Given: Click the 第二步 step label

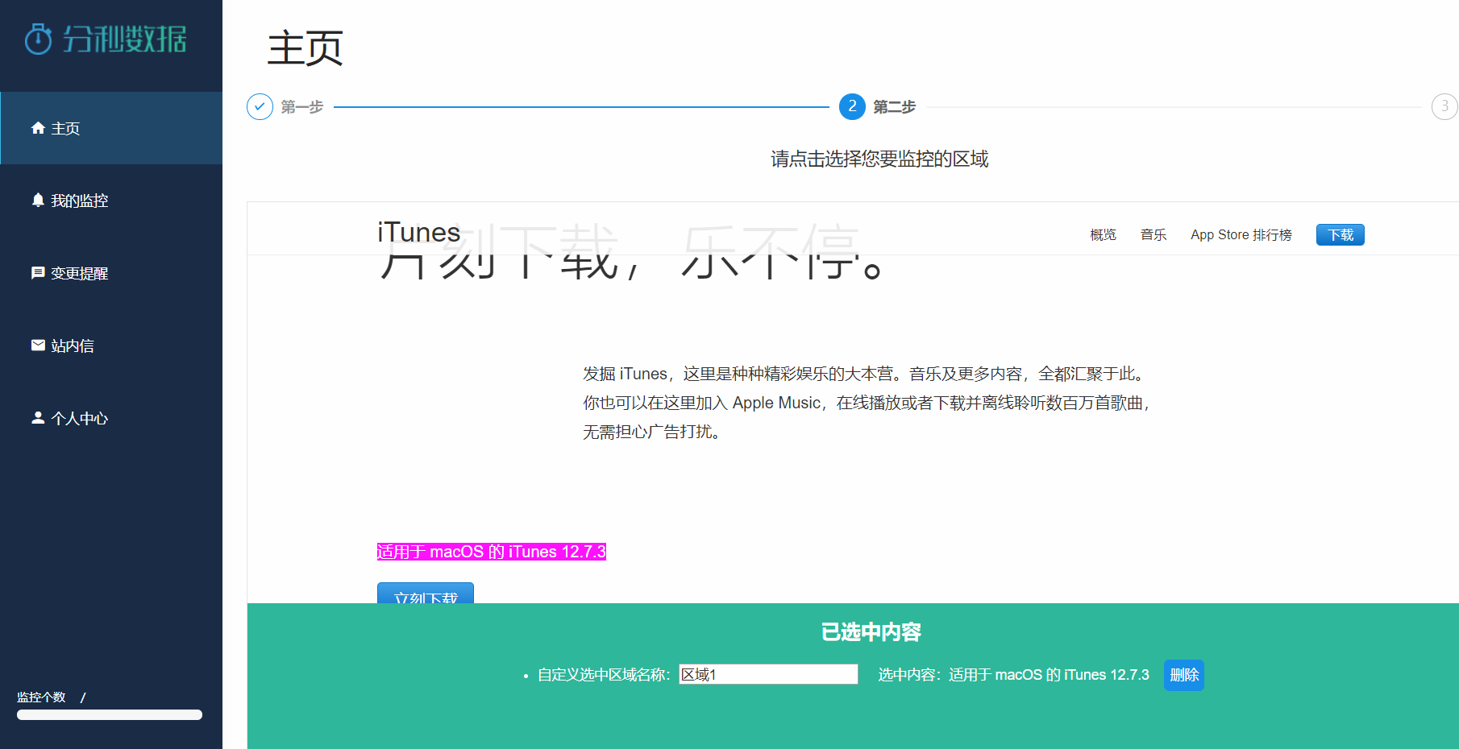Looking at the screenshot, I should pos(895,106).
